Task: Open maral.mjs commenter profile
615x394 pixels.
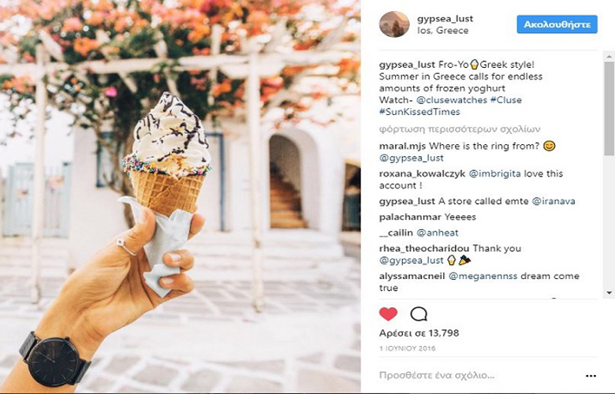Action: (402, 147)
